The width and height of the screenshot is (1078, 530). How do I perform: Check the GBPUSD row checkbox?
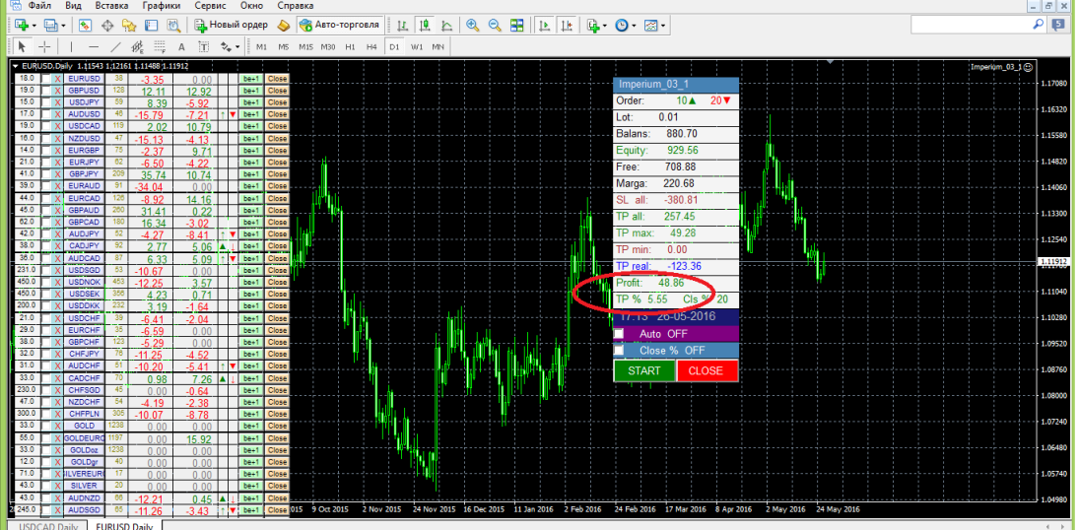(x=46, y=91)
